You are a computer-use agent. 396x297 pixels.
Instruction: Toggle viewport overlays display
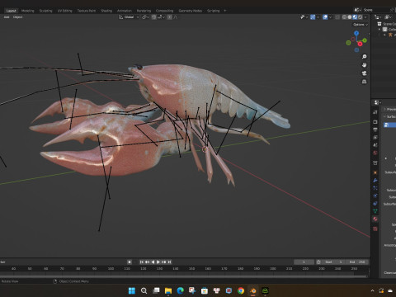(x=325, y=17)
